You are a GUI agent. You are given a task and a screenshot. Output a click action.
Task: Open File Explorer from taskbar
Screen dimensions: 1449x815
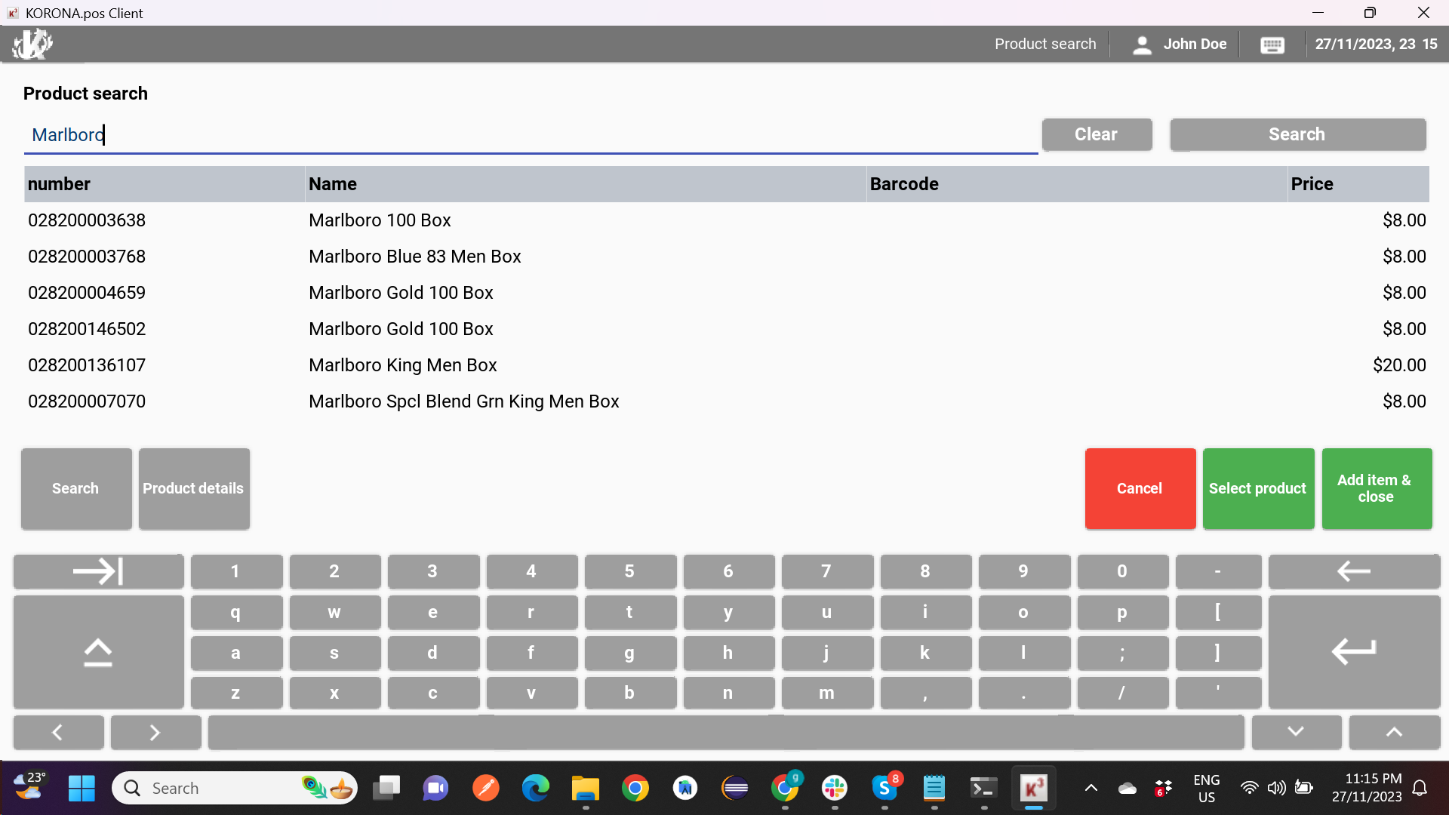click(x=585, y=789)
